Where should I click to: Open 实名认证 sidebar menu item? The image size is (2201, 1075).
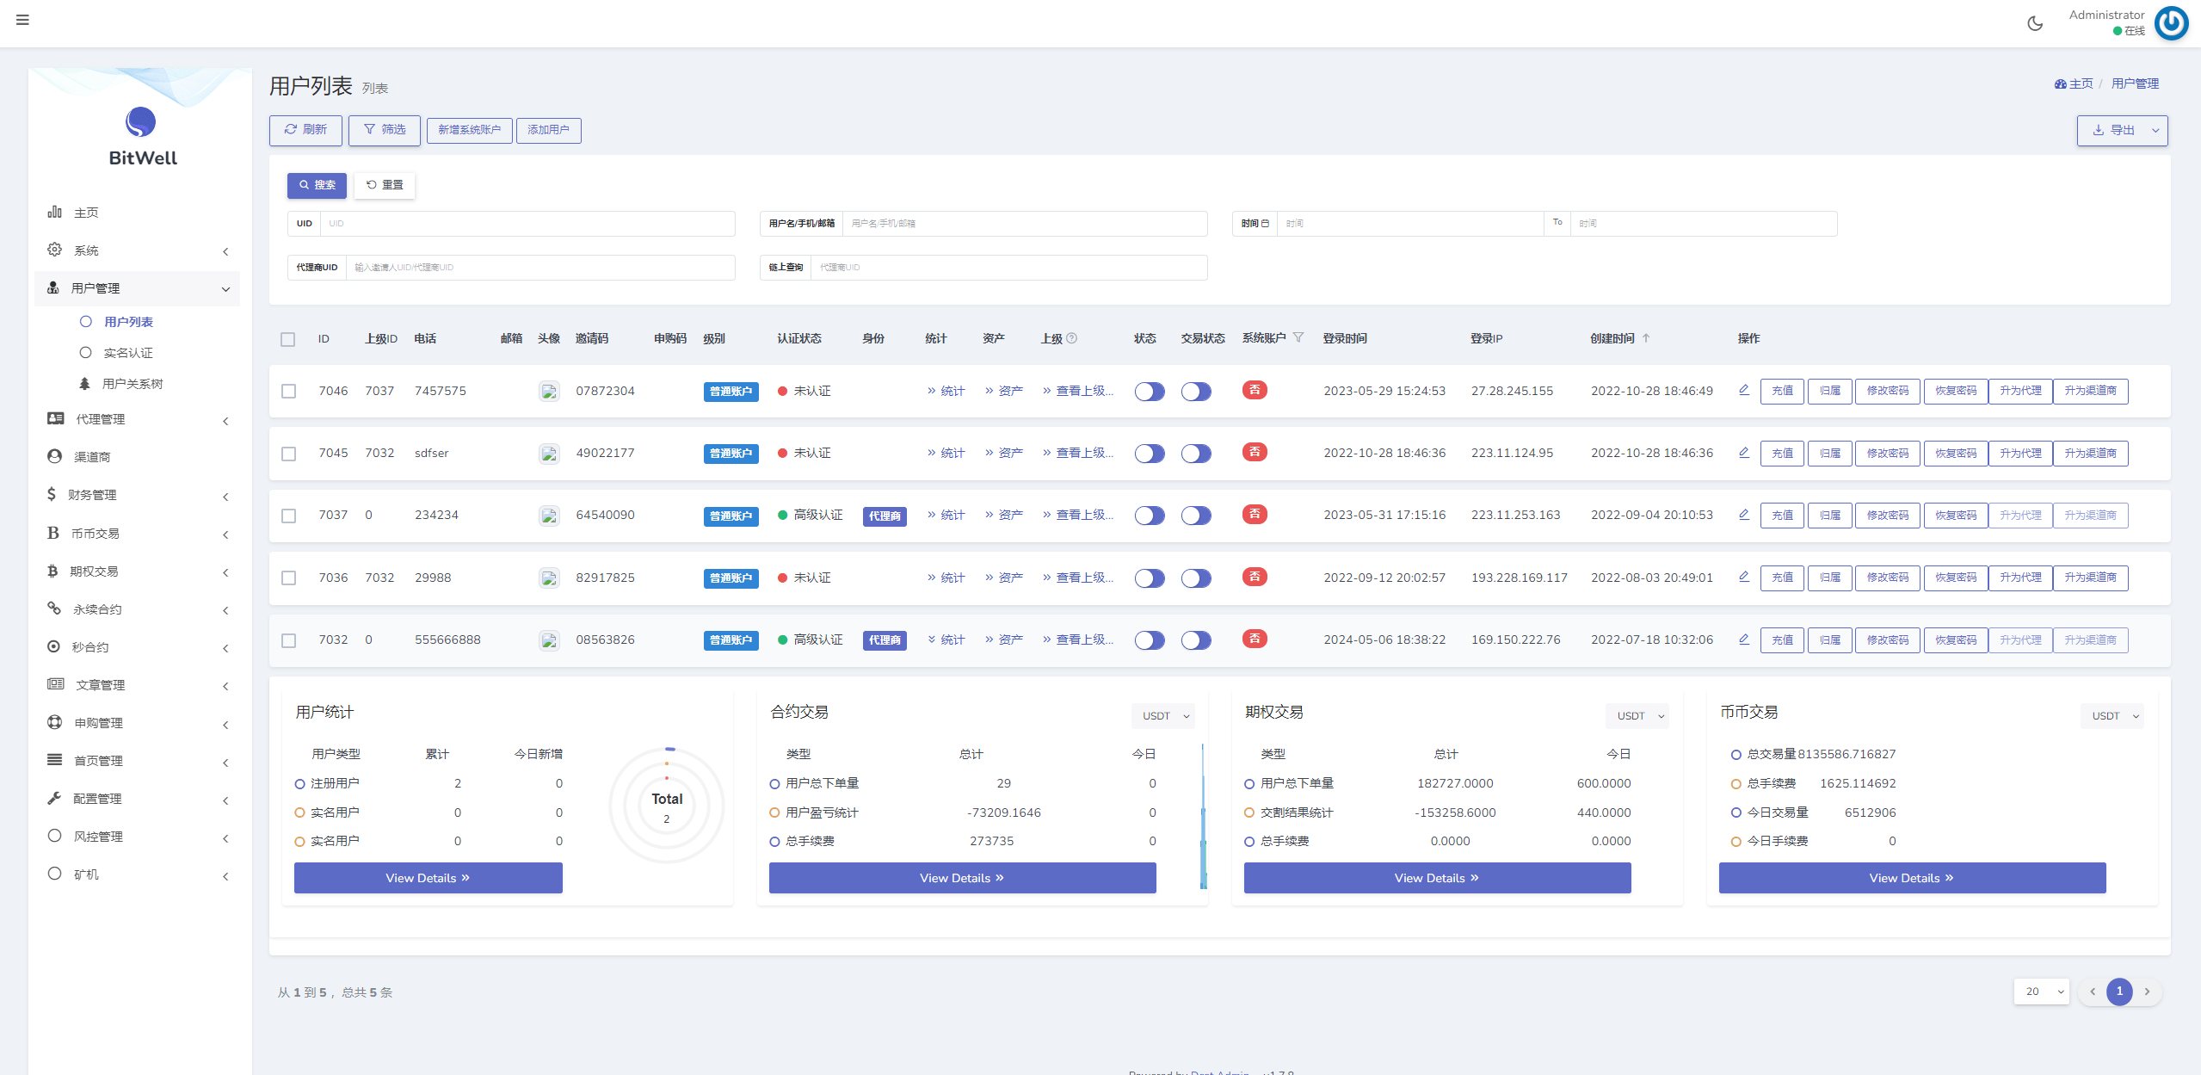pos(128,353)
